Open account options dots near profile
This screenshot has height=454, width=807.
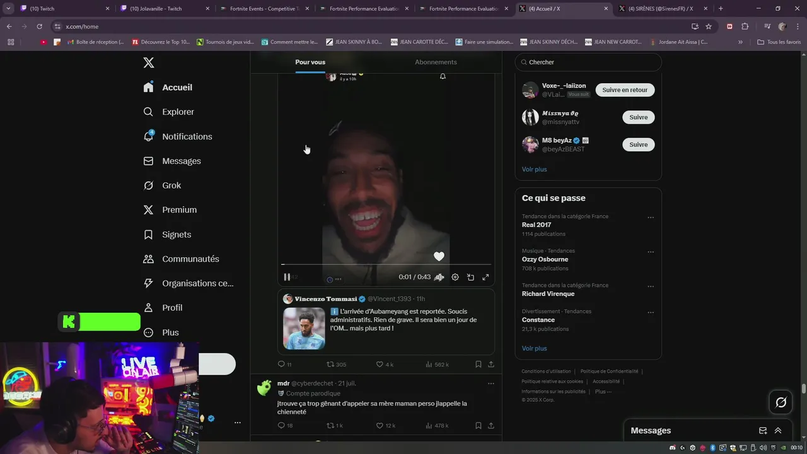(x=238, y=422)
